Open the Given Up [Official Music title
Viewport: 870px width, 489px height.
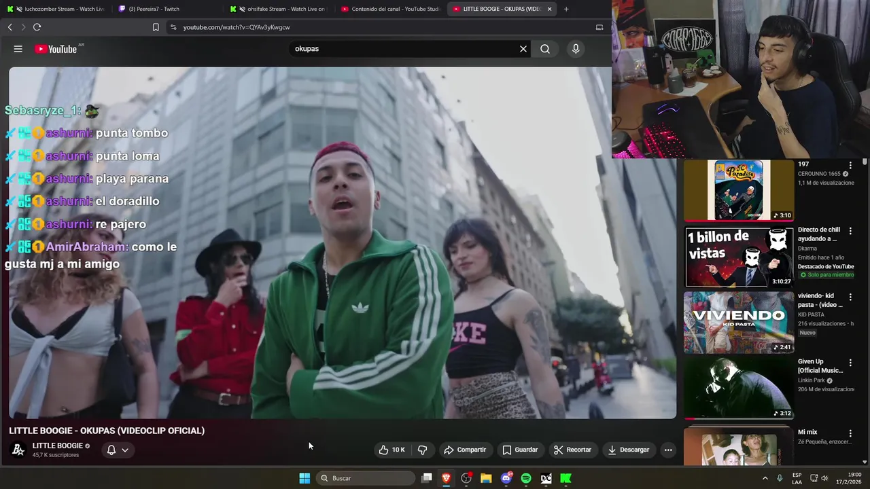click(820, 366)
